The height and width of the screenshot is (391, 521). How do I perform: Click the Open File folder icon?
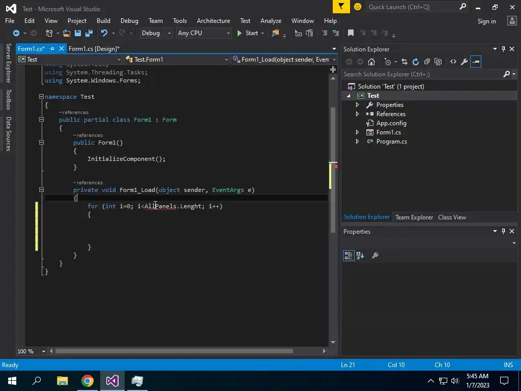pos(67,33)
